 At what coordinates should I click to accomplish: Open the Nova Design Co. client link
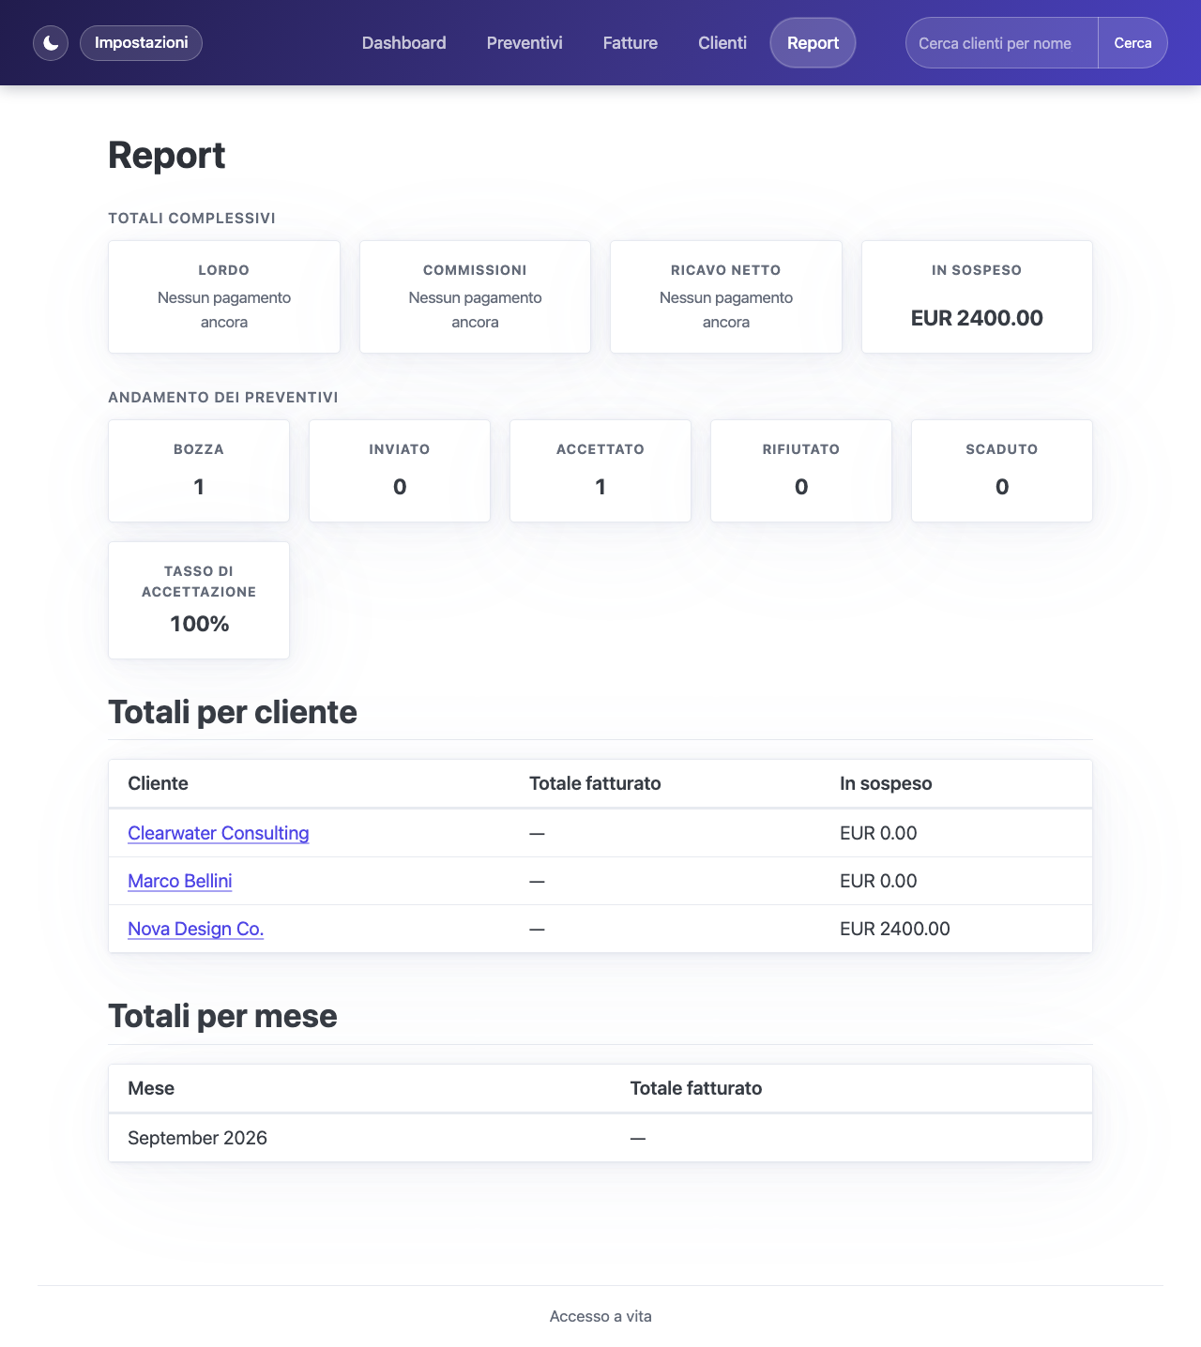[x=195, y=929]
